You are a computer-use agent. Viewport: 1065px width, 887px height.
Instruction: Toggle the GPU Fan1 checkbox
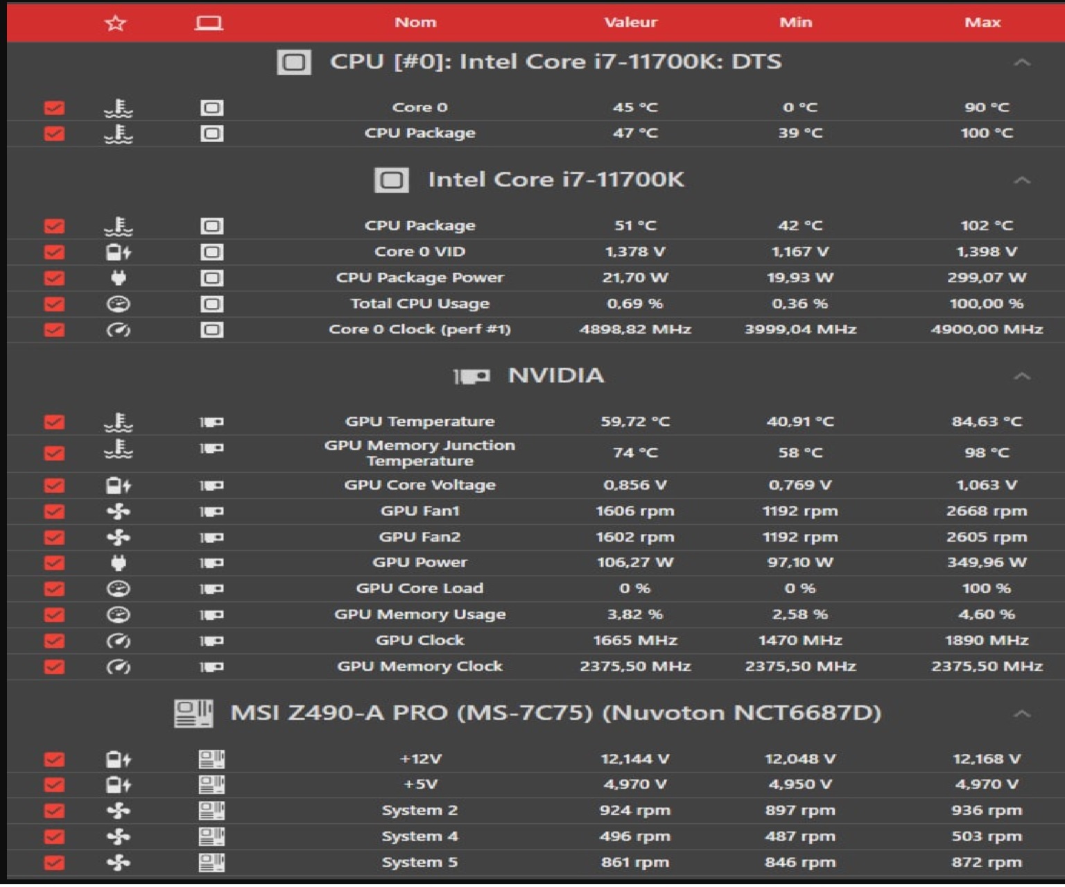click(54, 512)
